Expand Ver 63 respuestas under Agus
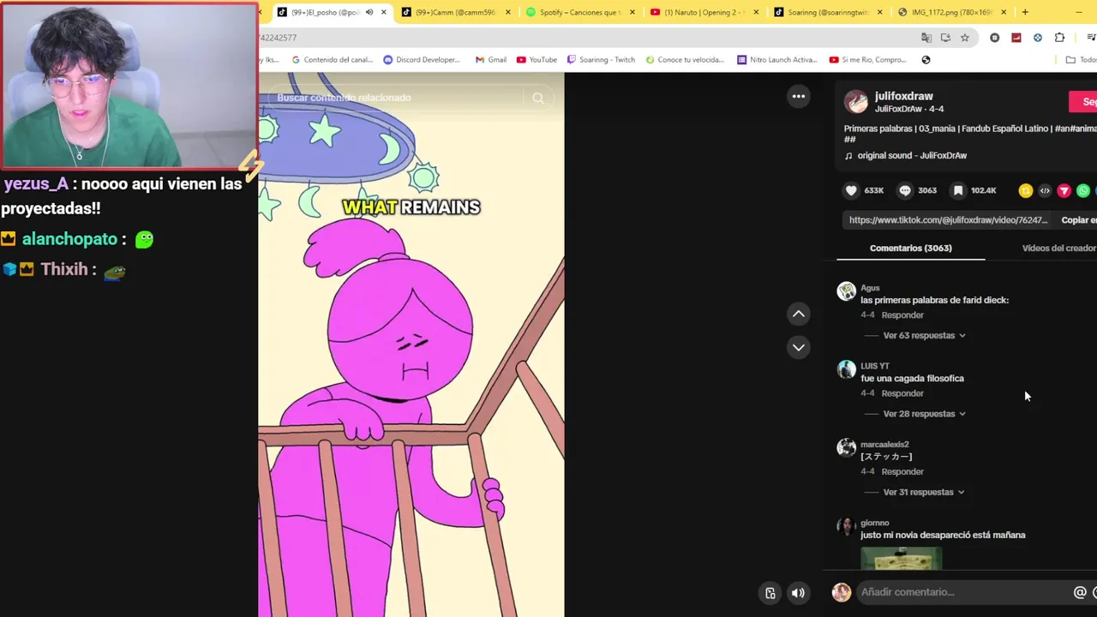Image resolution: width=1097 pixels, height=617 pixels. [924, 335]
